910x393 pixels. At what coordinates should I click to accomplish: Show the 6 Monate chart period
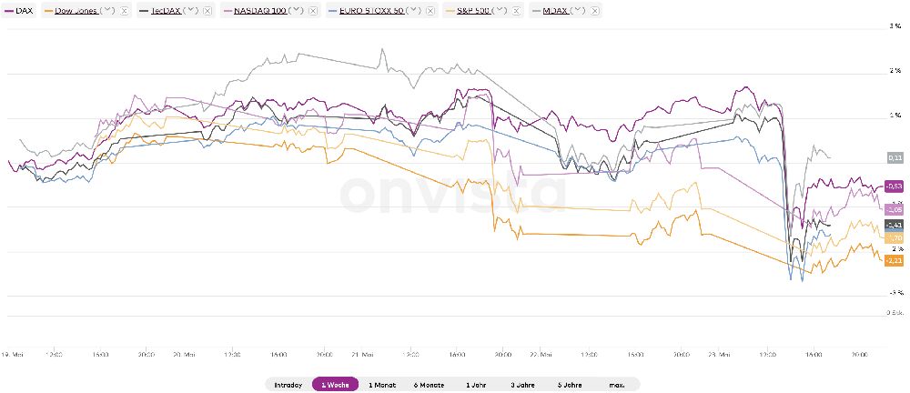pyautogui.click(x=428, y=385)
